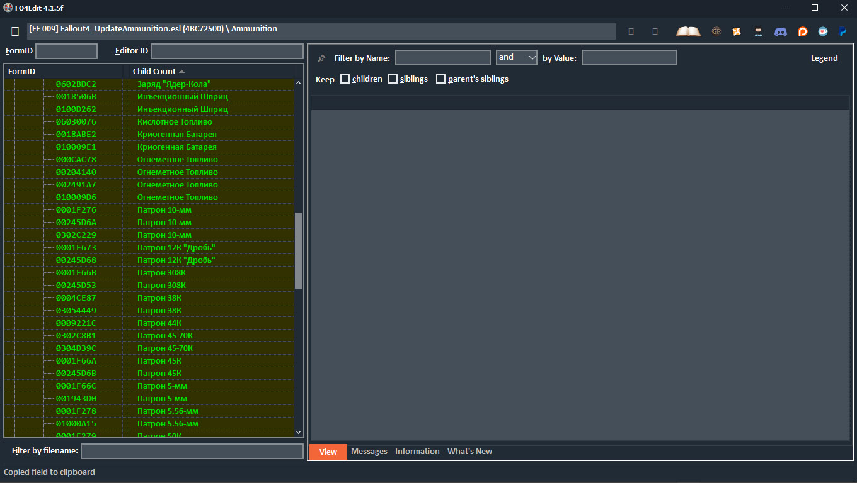Open the Ko-fi cup icon

click(823, 31)
